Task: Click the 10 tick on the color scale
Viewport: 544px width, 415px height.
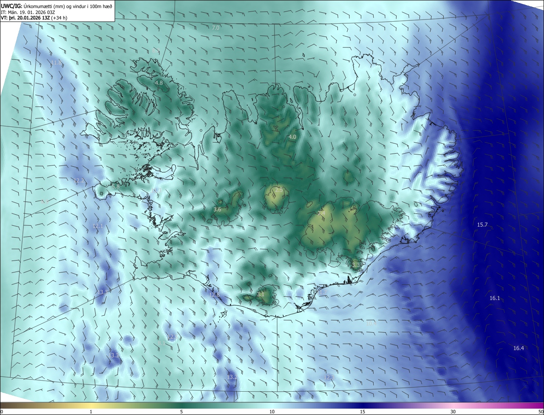Action: [x=272, y=412]
